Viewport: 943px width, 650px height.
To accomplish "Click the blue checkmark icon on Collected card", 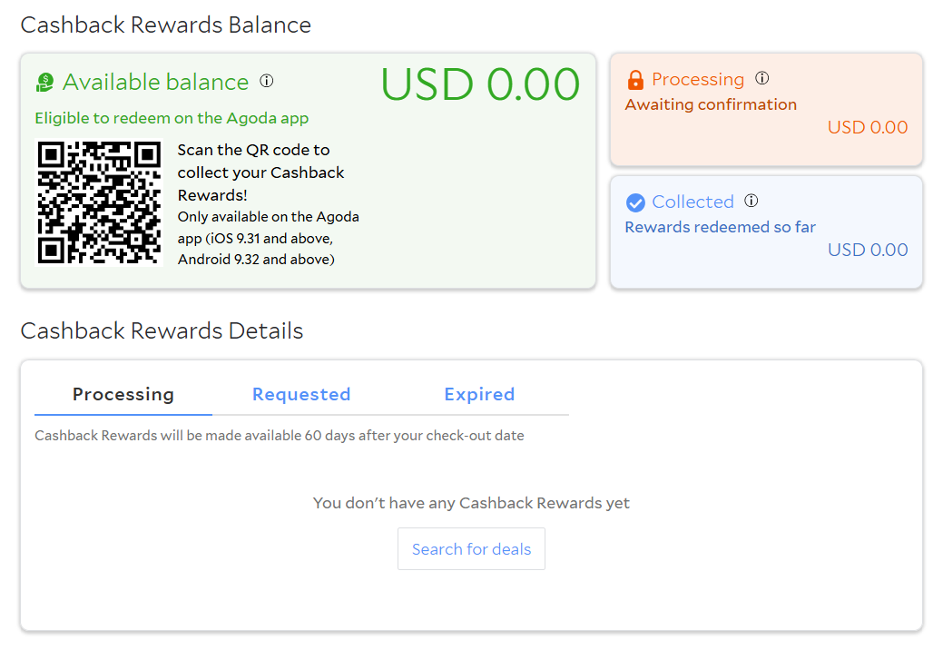I will (x=635, y=202).
